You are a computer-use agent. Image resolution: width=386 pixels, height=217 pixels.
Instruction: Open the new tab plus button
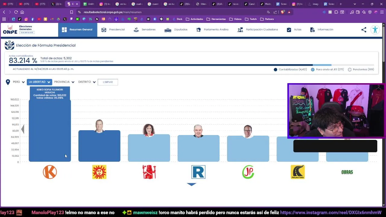point(341,4)
